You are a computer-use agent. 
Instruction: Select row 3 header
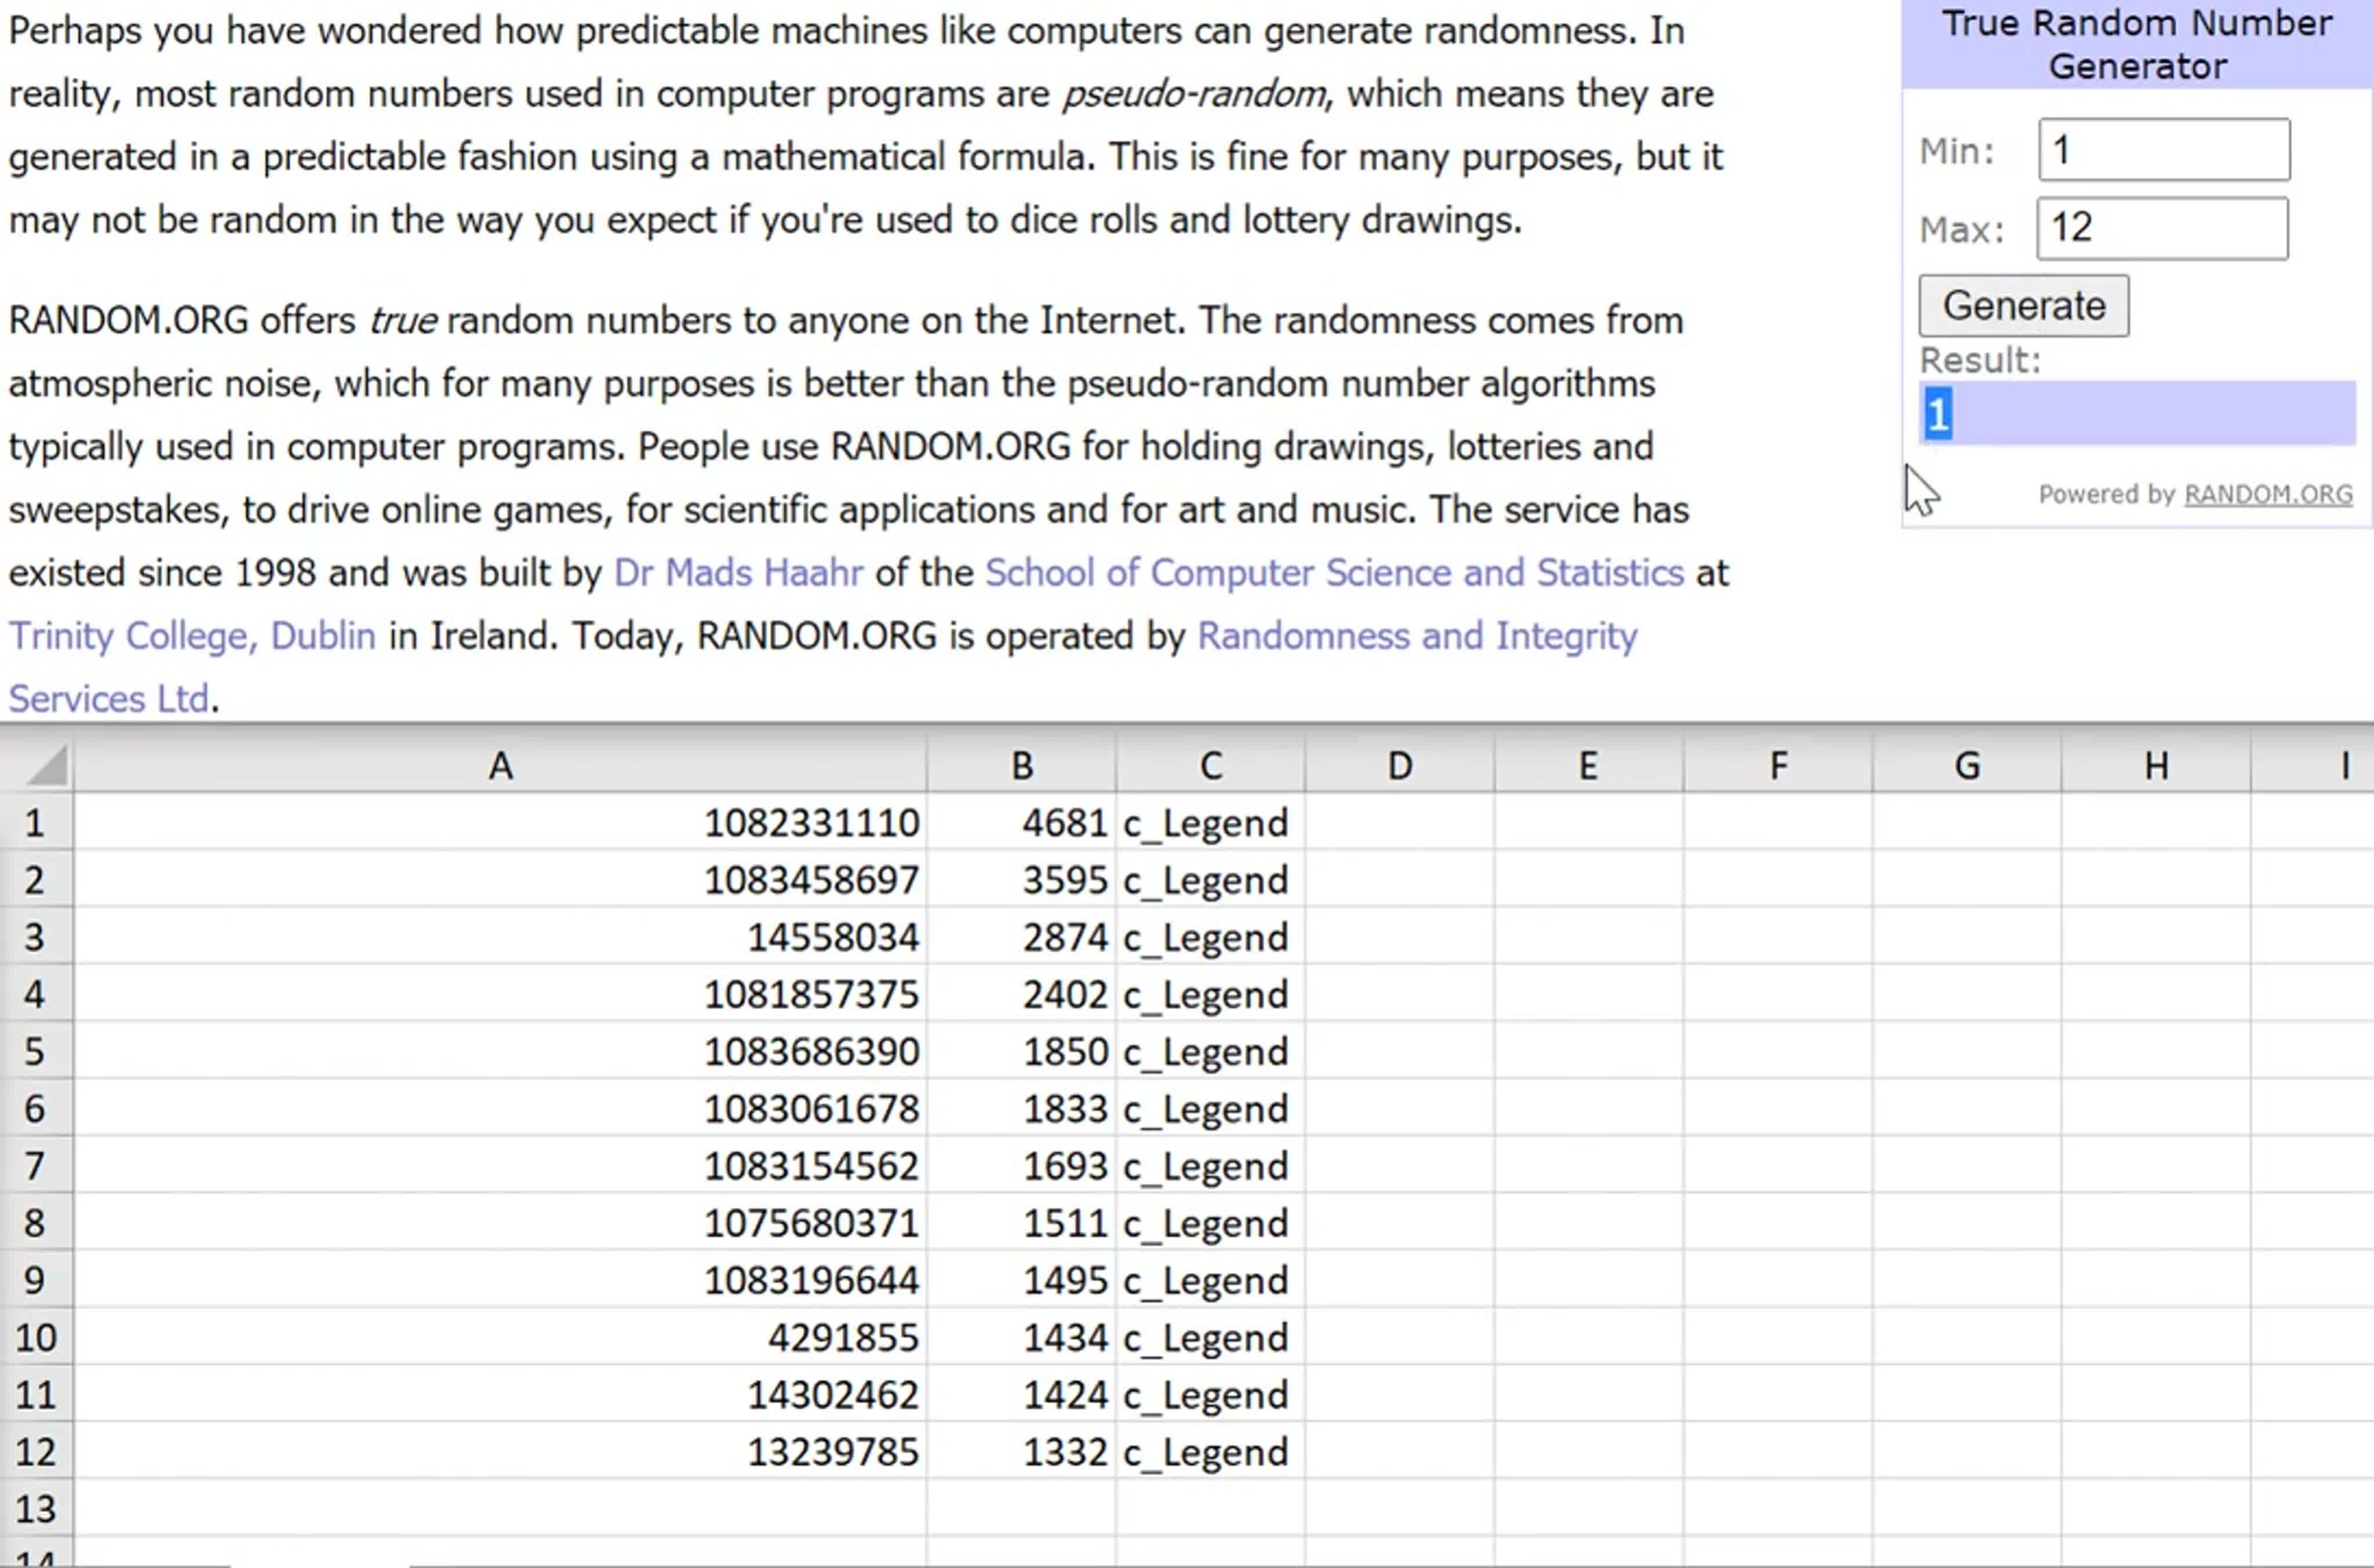(x=36, y=936)
